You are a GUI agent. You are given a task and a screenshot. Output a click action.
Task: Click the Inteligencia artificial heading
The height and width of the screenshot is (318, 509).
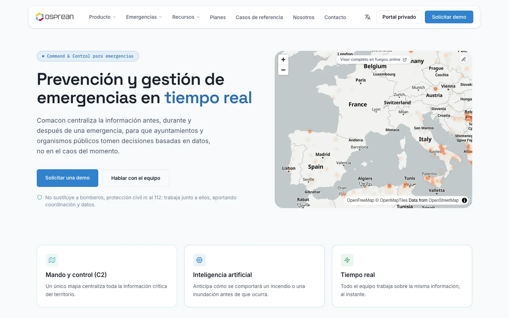222,275
